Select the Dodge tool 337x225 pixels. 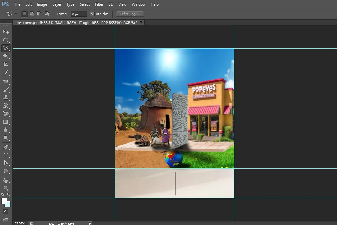[6, 138]
